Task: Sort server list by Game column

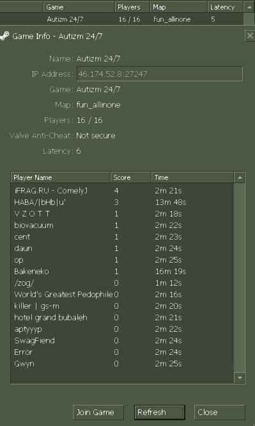Action: tap(79, 7)
